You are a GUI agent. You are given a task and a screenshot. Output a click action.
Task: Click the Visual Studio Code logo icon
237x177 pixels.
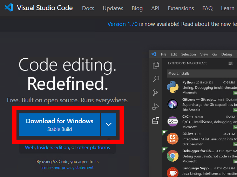tap(9, 8)
